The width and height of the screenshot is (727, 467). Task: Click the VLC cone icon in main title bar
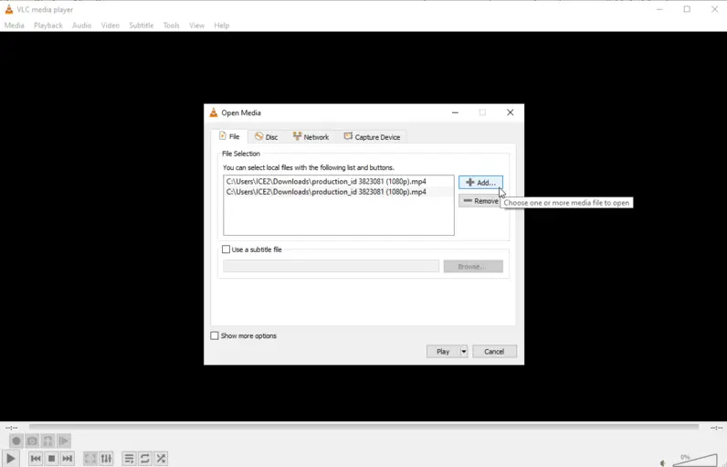point(9,9)
